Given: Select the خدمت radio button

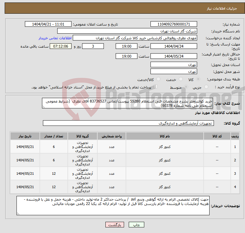Looking at the screenshot, I should click(x=181, y=79).
